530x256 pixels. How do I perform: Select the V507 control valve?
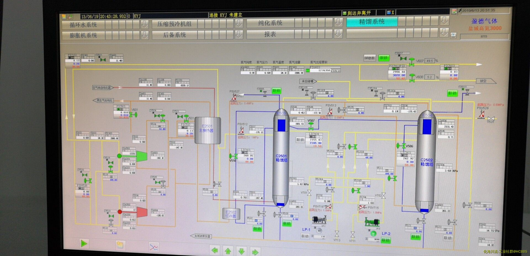point(311,126)
